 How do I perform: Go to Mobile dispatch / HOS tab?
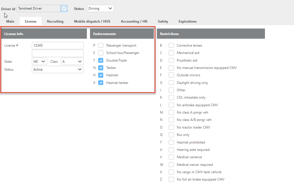pyautogui.click(x=92, y=21)
